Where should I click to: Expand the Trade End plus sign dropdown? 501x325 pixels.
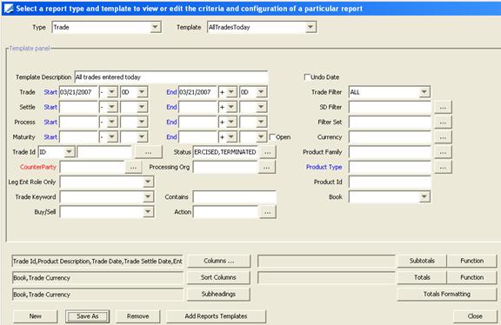pos(231,92)
